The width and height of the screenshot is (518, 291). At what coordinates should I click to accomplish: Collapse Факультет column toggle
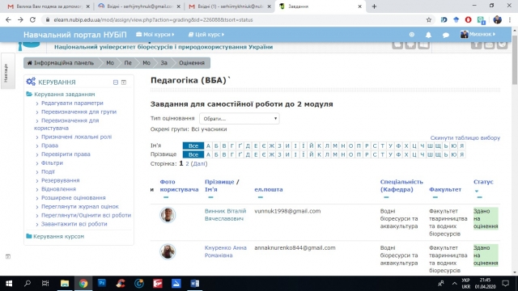[x=435, y=197]
